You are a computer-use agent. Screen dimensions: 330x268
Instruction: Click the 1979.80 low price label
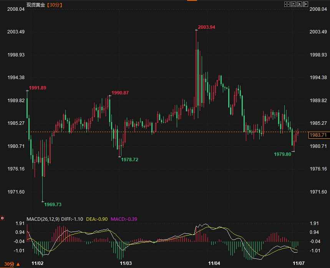click(283, 154)
